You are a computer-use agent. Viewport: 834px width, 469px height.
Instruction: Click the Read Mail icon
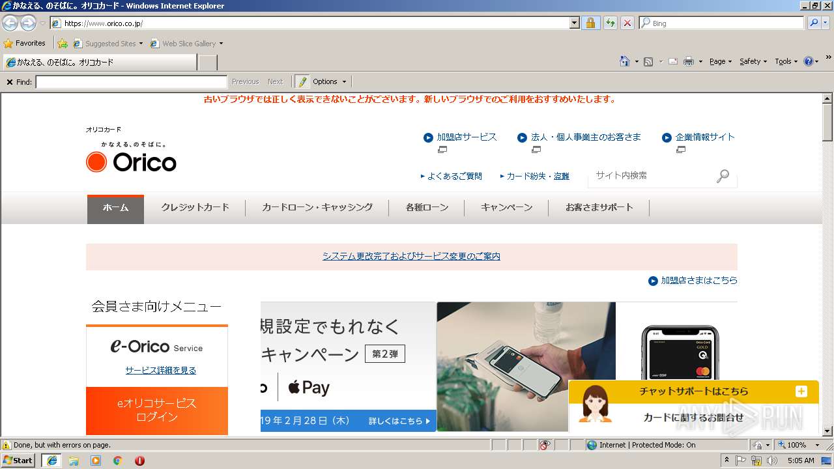(x=673, y=61)
